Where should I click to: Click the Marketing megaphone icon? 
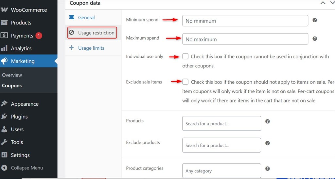(4, 61)
